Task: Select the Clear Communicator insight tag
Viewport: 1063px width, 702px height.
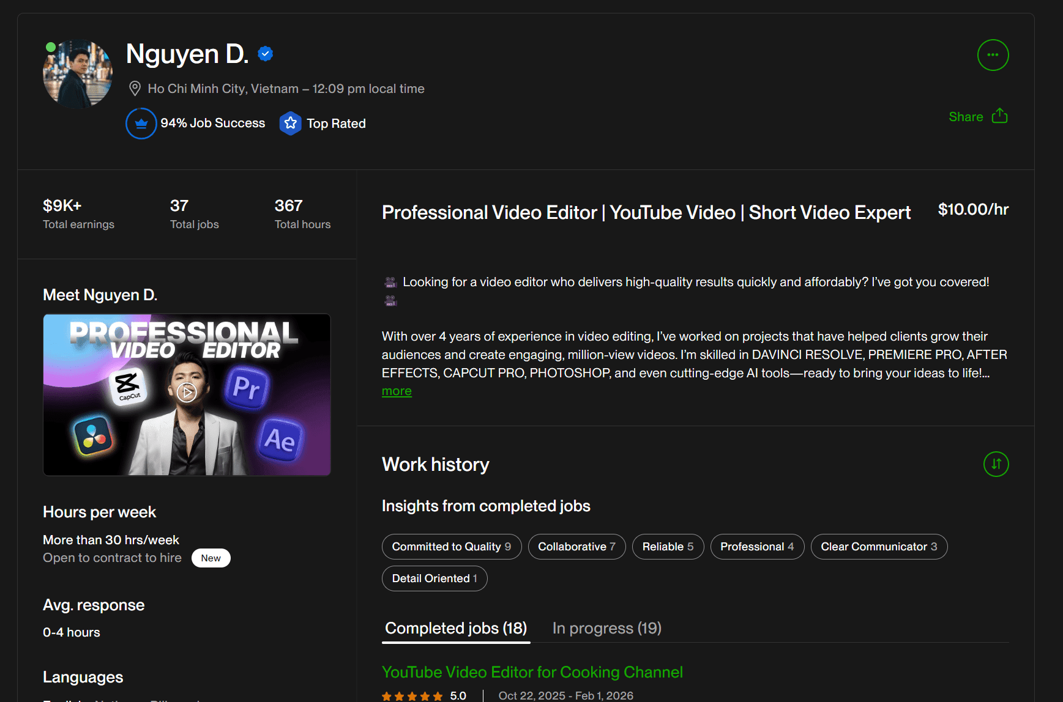Action: (878, 547)
